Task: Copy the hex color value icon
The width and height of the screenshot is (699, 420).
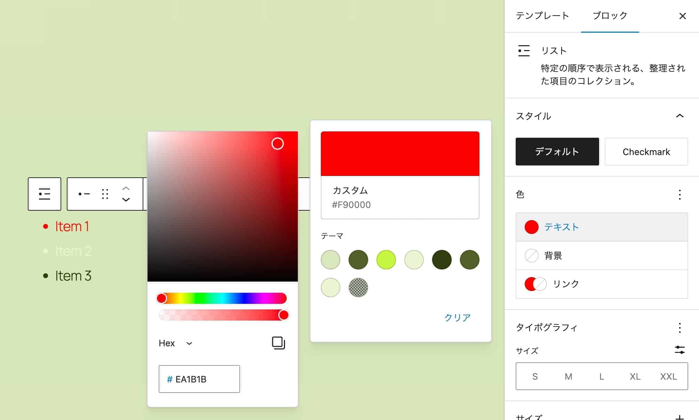Action: tap(278, 343)
